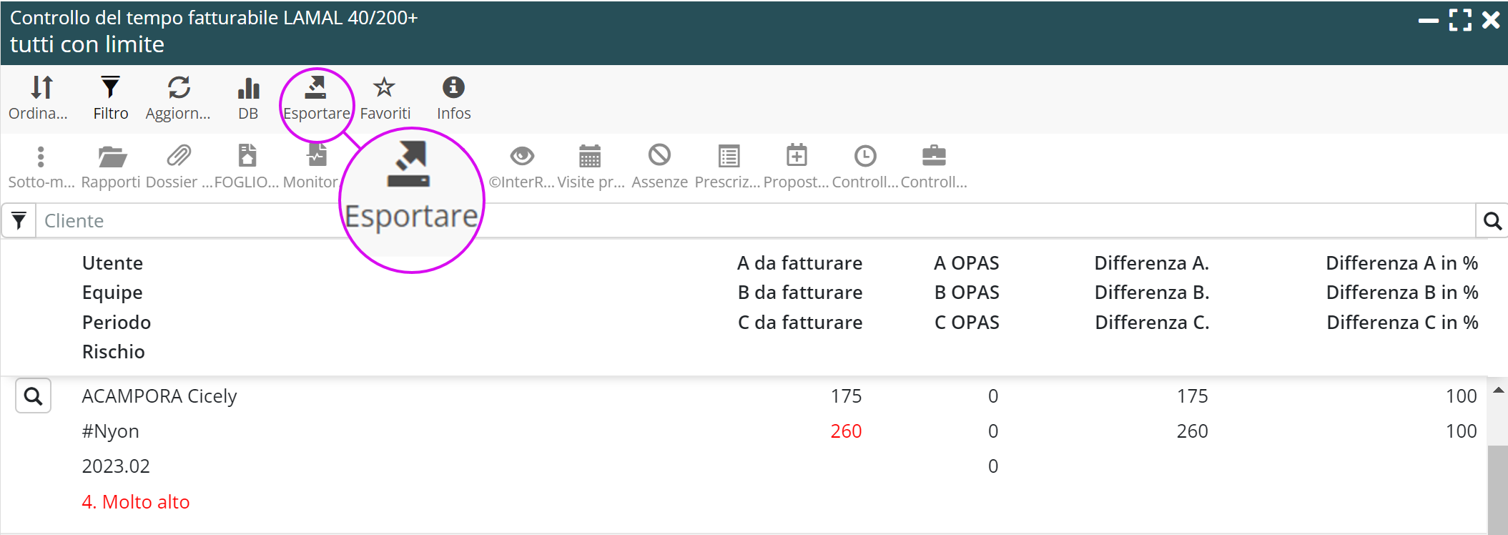1508x535 pixels.
Task: Open Visite calendar toolbar item
Action: [x=590, y=157]
